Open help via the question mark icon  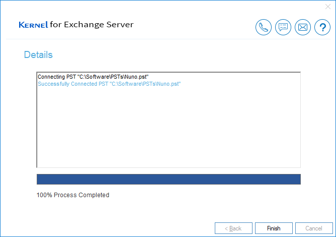coord(322,27)
